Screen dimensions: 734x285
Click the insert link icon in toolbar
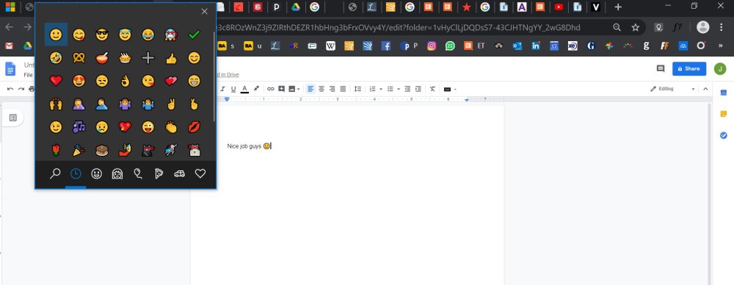(x=271, y=89)
